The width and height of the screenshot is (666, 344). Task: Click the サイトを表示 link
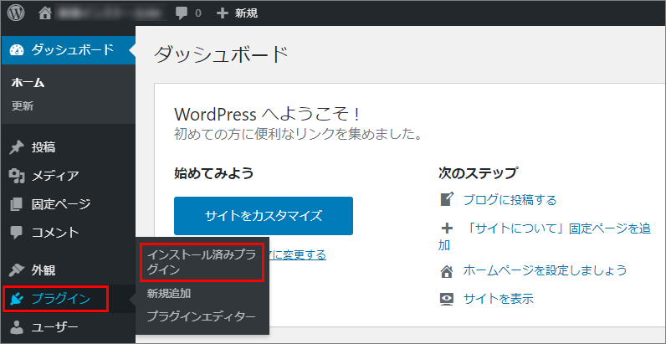(x=498, y=299)
